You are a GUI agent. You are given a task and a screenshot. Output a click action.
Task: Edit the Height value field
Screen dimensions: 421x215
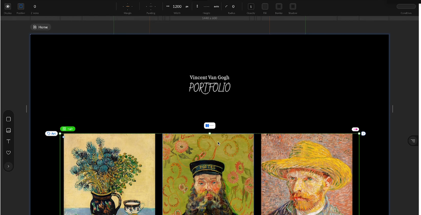pyautogui.click(x=206, y=6)
